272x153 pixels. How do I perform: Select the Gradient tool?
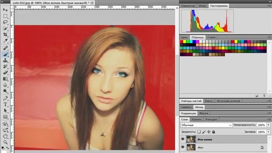(x=5, y=79)
